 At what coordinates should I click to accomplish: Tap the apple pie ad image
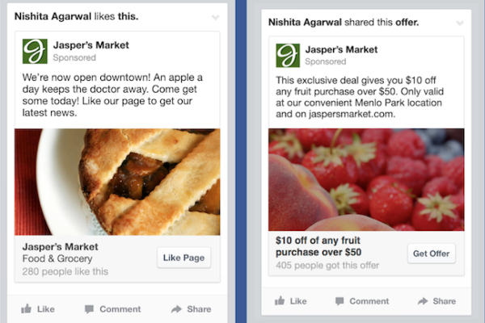[117, 182]
